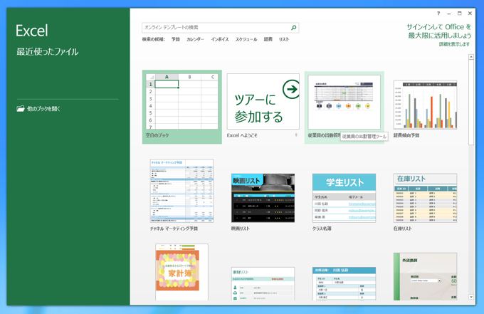Select the リスト search suggestion
The width and height of the screenshot is (484, 314).
(x=284, y=39)
